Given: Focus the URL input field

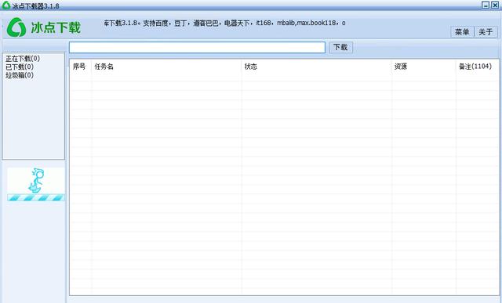Looking at the screenshot, I should 197,47.
